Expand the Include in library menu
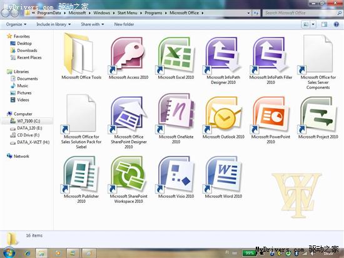Viewport: 344px width, 258px height. [54, 24]
